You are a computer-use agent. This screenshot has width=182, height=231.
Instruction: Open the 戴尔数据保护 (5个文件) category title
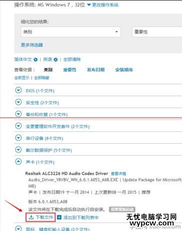(49, 150)
